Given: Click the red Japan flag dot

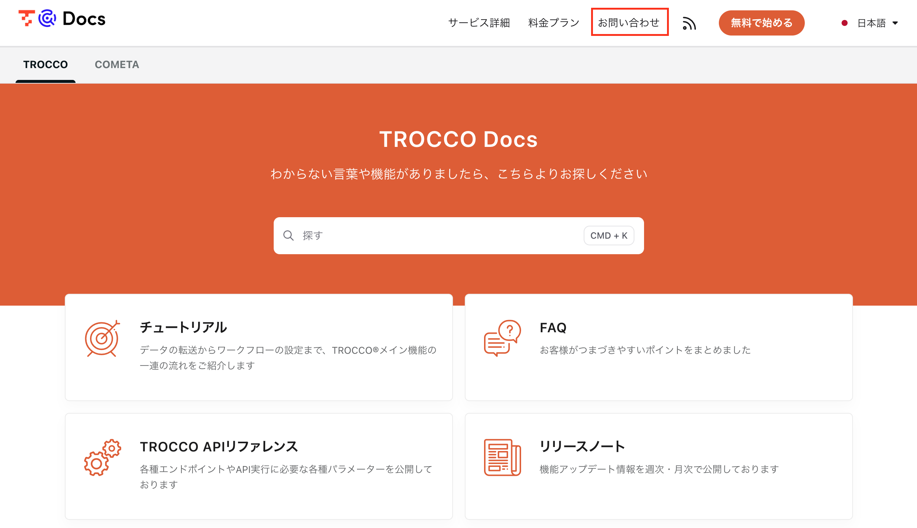Looking at the screenshot, I should click(844, 23).
